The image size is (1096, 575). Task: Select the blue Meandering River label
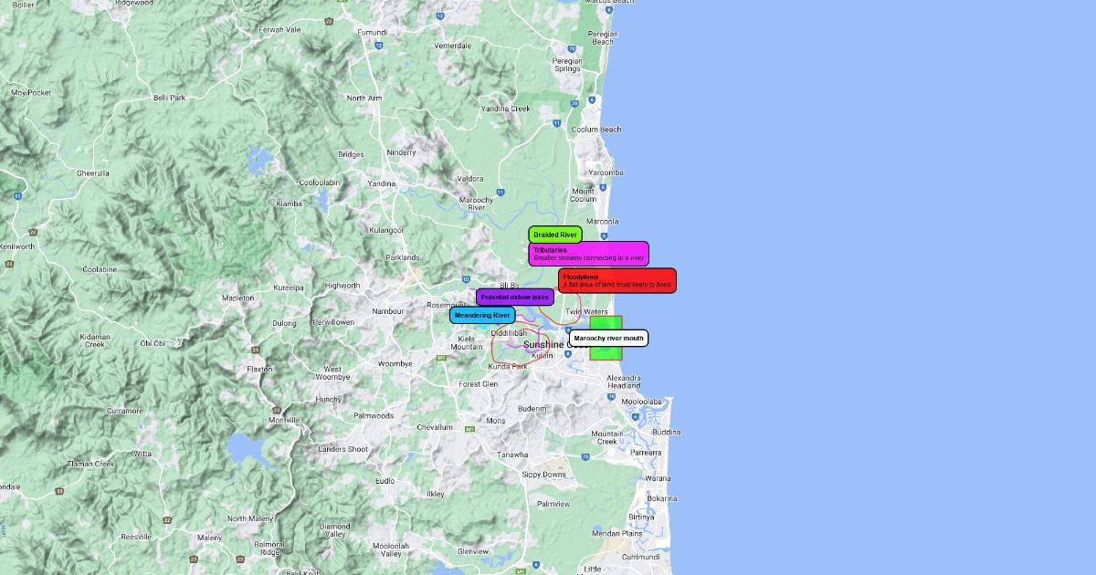pyautogui.click(x=482, y=315)
